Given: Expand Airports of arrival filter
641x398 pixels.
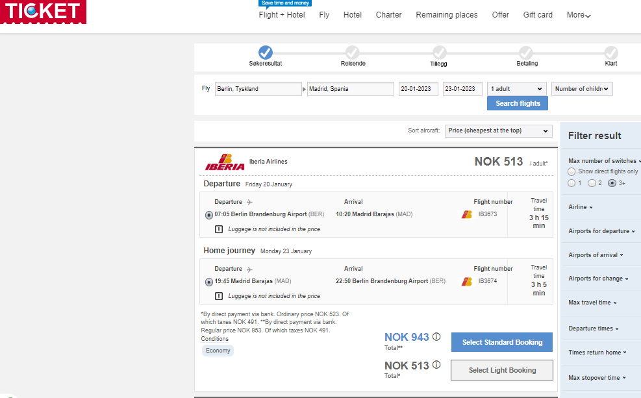Looking at the screenshot, I should tap(596, 255).
